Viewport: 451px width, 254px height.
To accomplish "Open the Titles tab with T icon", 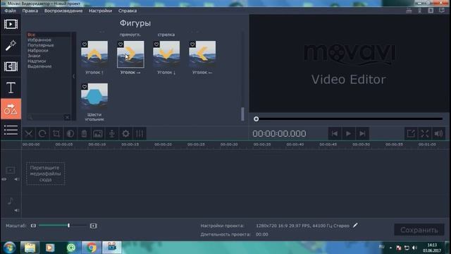I will point(11,87).
